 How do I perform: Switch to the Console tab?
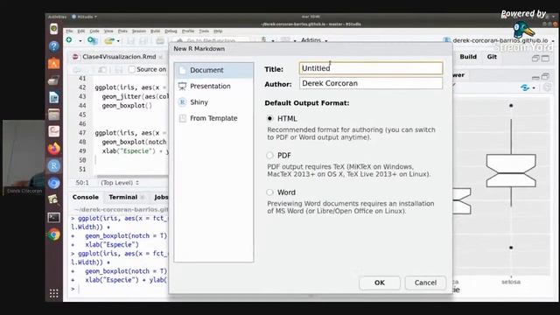click(x=86, y=197)
